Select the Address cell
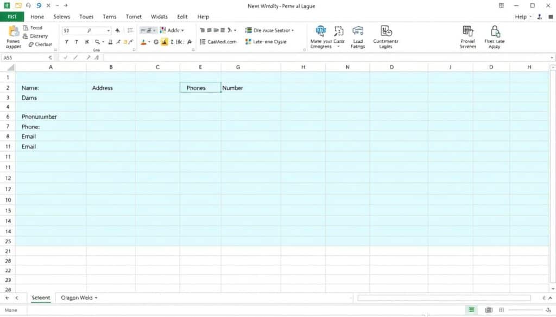This screenshot has height=317, width=556. [111, 88]
